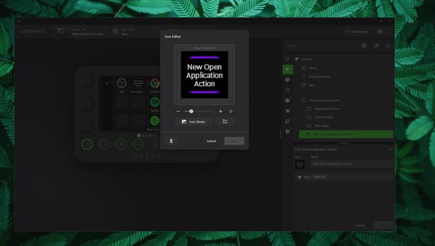The width and height of the screenshot is (435, 246).
Task: Click the folder import icon beside Icon Library
Action: 225,122
